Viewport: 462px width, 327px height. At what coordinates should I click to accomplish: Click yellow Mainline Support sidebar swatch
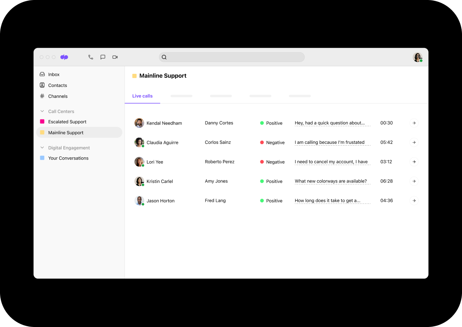[x=42, y=133]
